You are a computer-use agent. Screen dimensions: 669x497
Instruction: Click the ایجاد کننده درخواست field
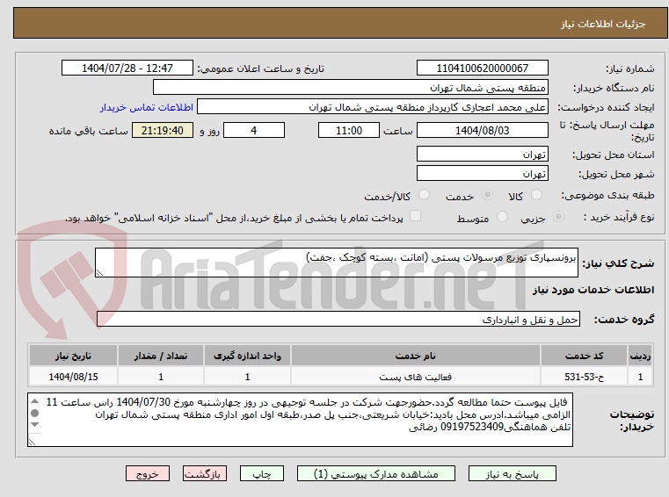(373, 107)
